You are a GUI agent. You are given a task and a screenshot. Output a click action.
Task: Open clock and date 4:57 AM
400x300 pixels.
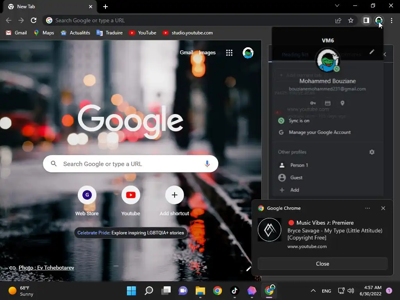tap(370, 291)
